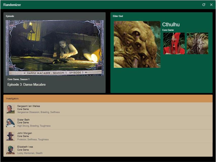Click the Cthulhu title text
Viewport: 216px width, 162px height.
pos(171,25)
